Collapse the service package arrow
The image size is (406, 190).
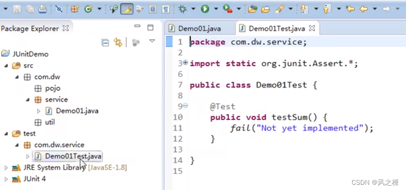(28, 99)
